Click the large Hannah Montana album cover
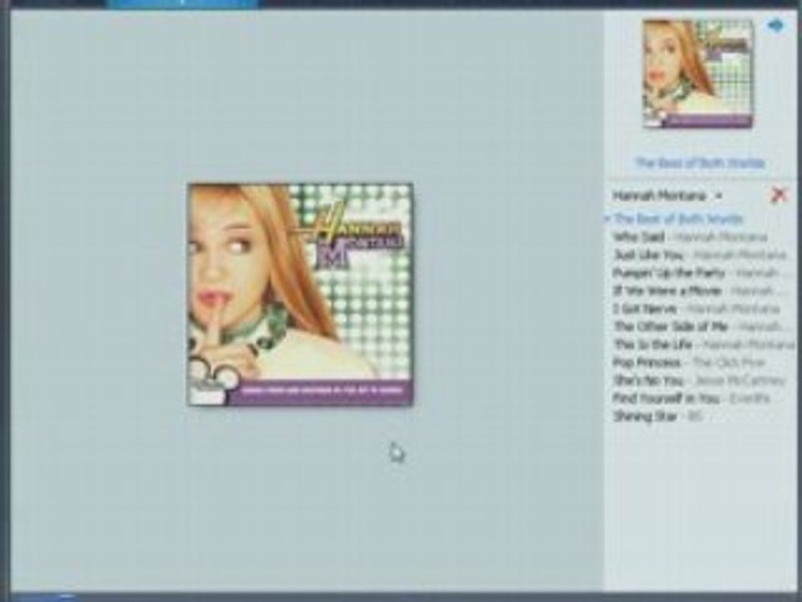 tap(301, 294)
